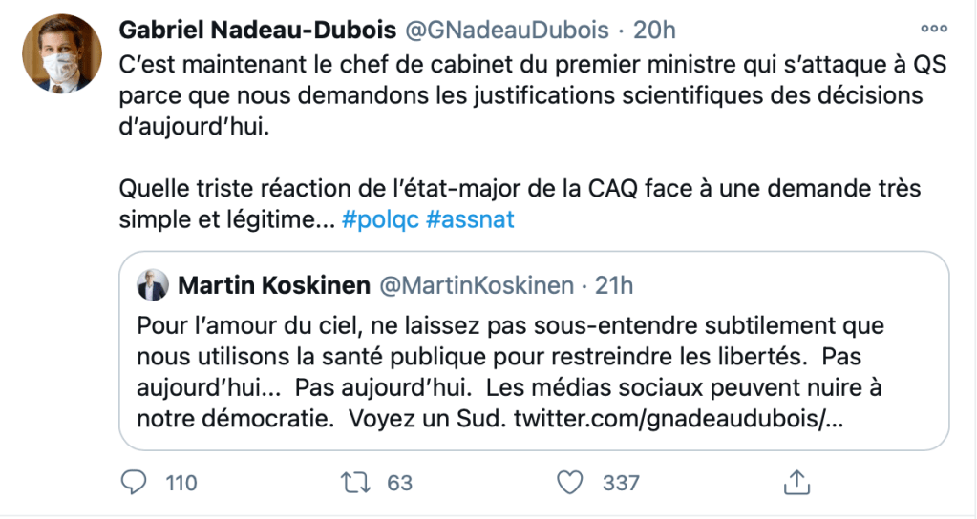Click the 337 likes count
Viewport: 977px width, 519px height.
(x=621, y=483)
